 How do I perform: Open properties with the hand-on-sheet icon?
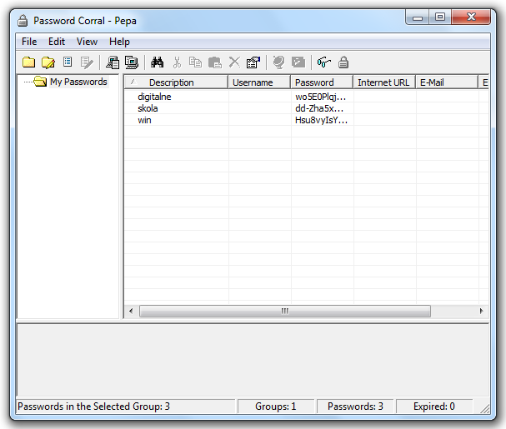[x=253, y=62]
